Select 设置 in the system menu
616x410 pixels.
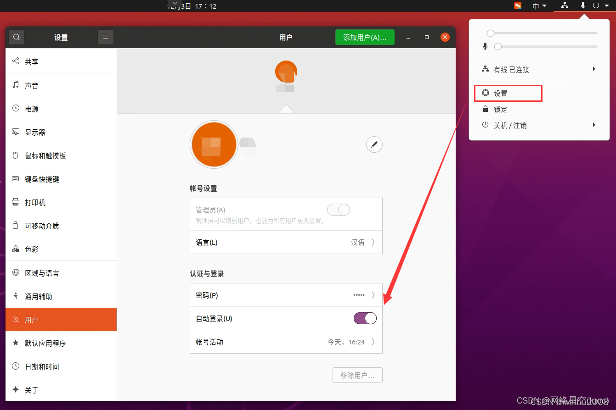[x=509, y=93]
